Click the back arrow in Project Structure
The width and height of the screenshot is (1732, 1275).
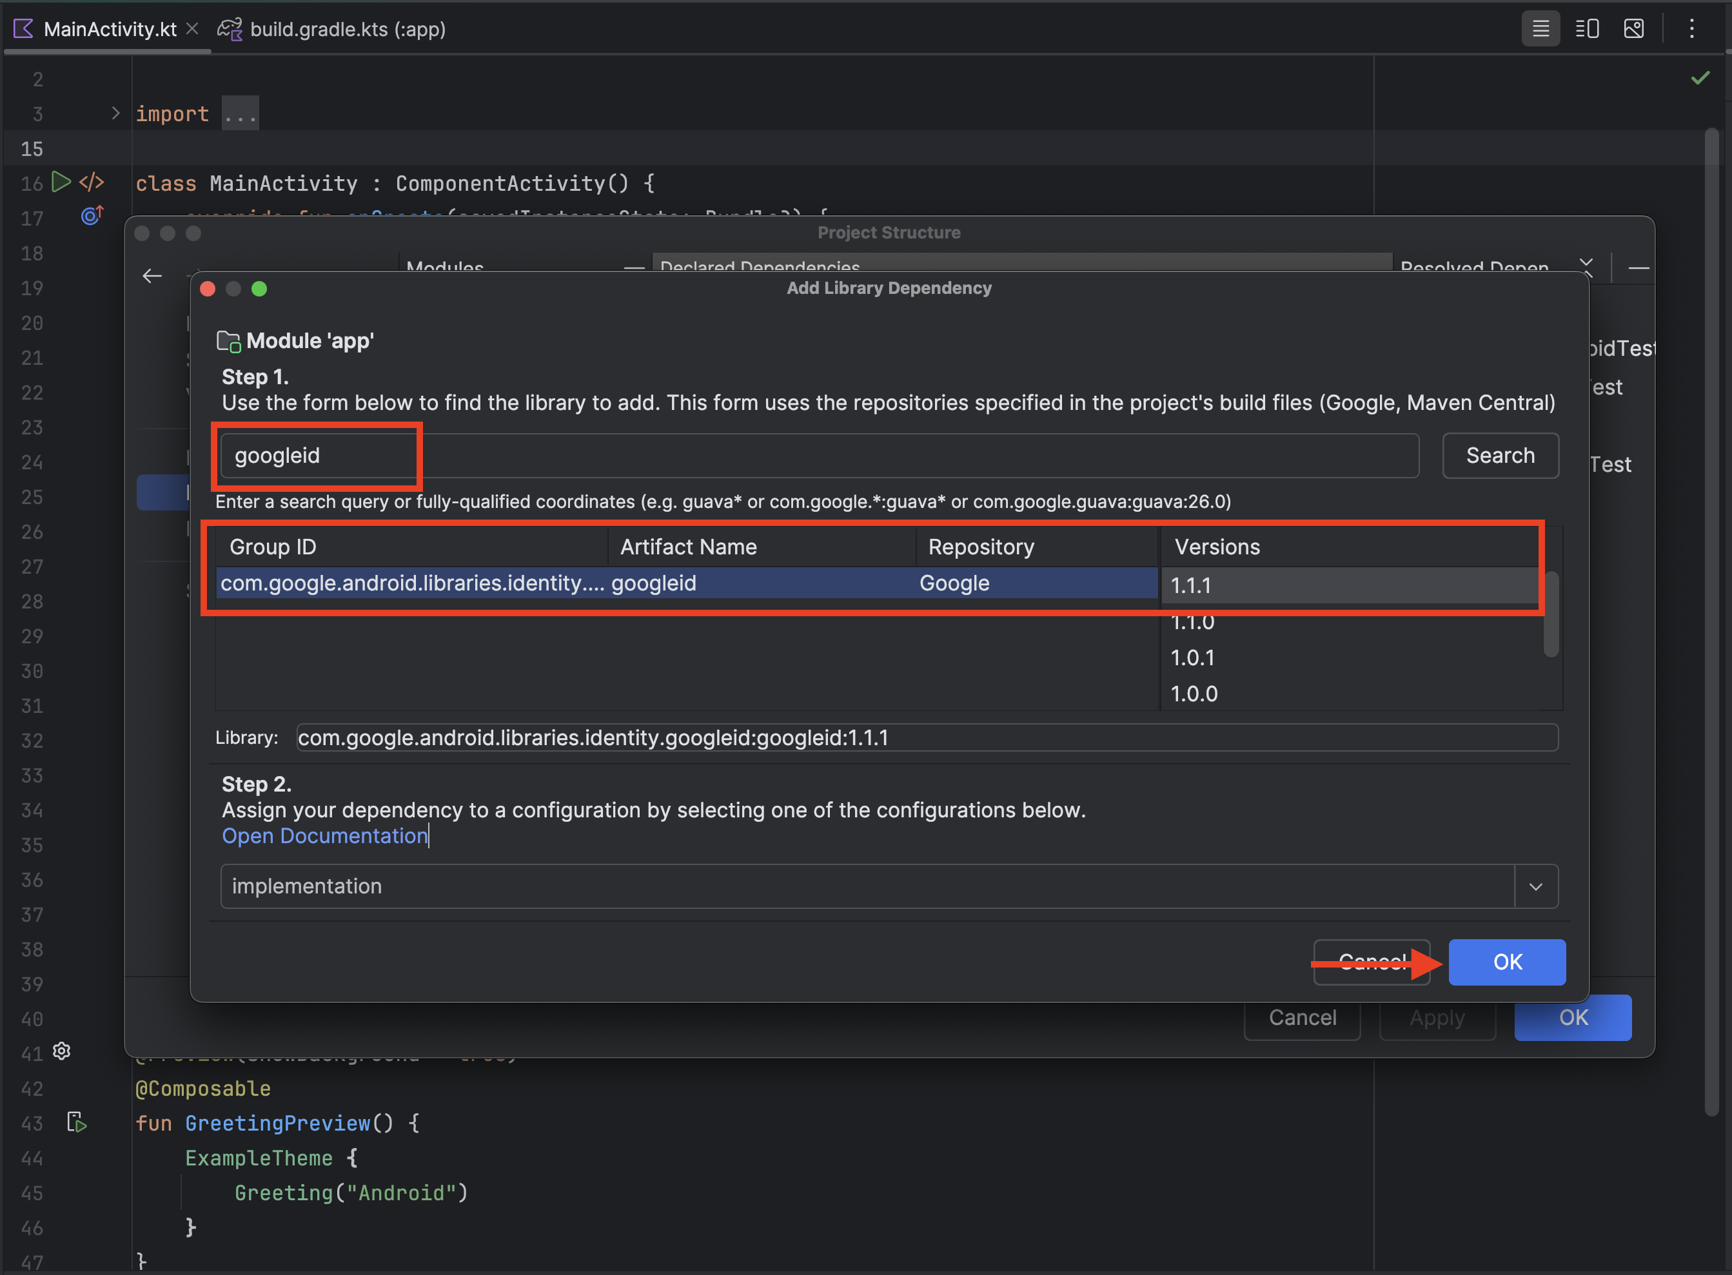click(x=152, y=277)
